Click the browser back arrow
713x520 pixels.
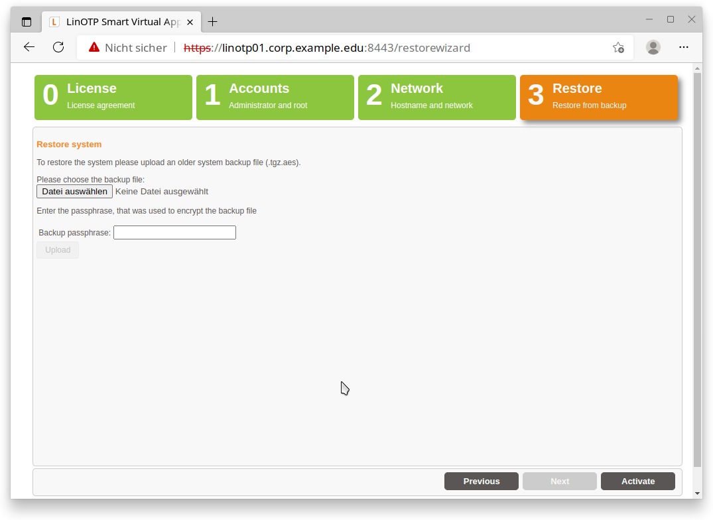(29, 47)
